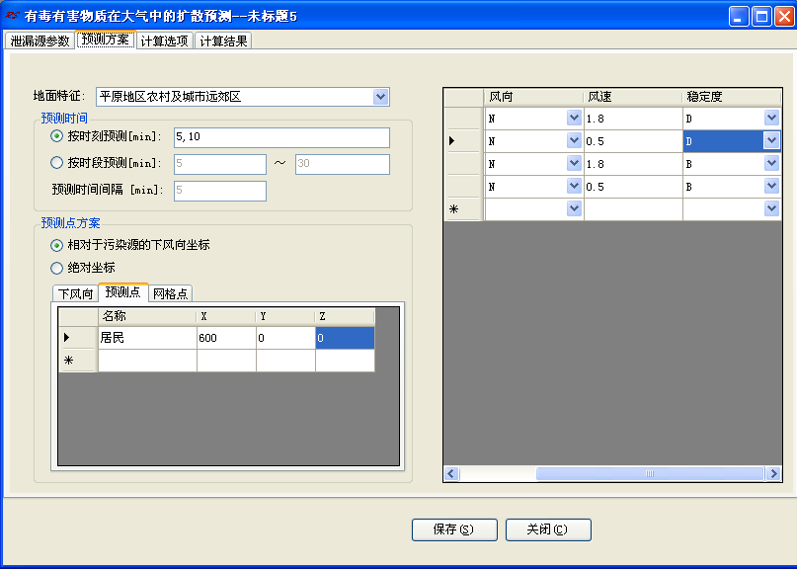797x569 pixels.
Task: Click the X cell showing 600
Action: click(226, 338)
